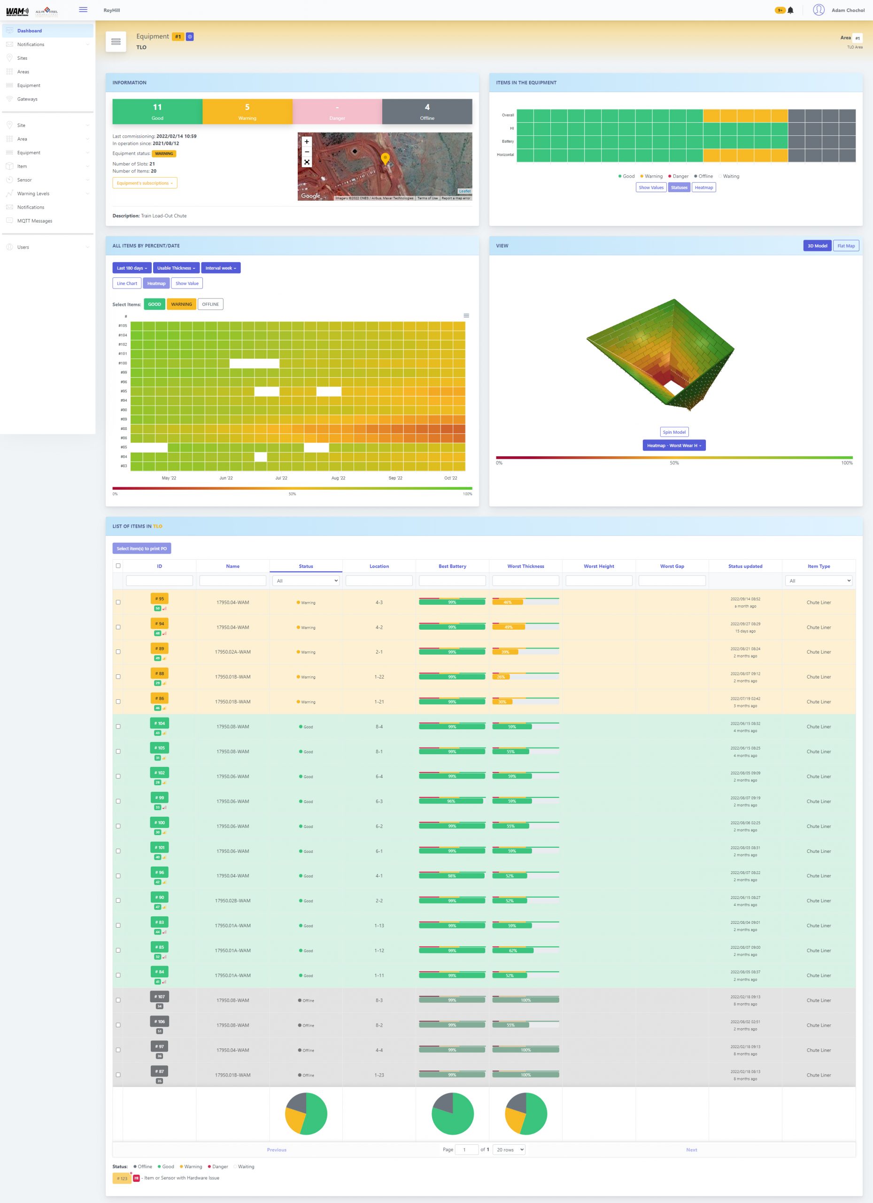Click the map fullscreen icon
The width and height of the screenshot is (873, 1203).
[306, 162]
